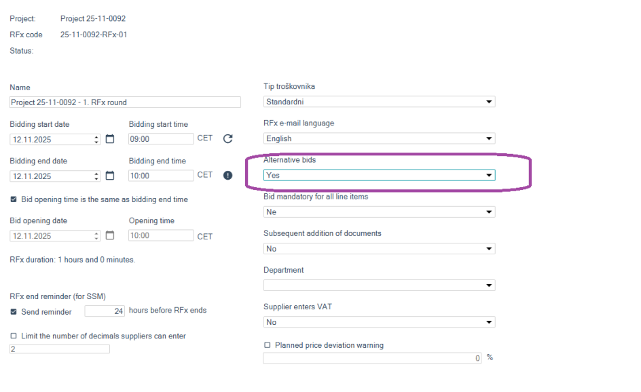Screen dimensions: 641x392
Task: Click the RFx Name text field
Action: point(125,102)
